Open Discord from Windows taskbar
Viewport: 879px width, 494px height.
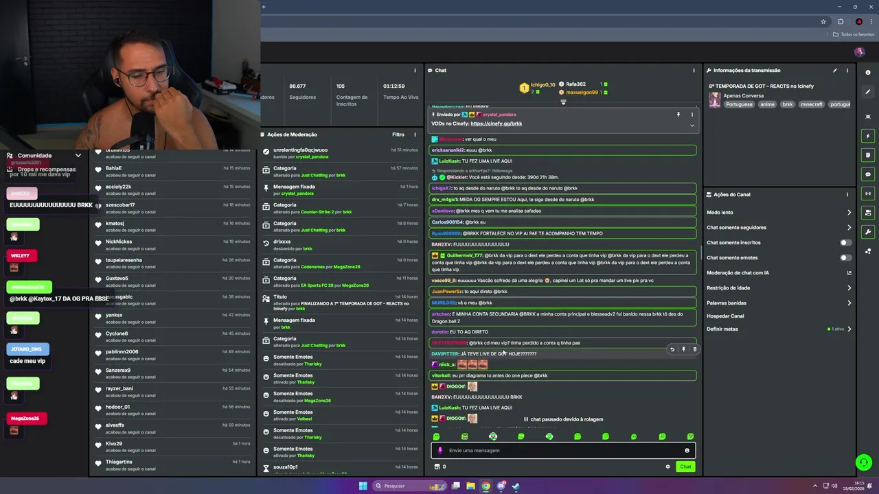click(x=501, y=486)
